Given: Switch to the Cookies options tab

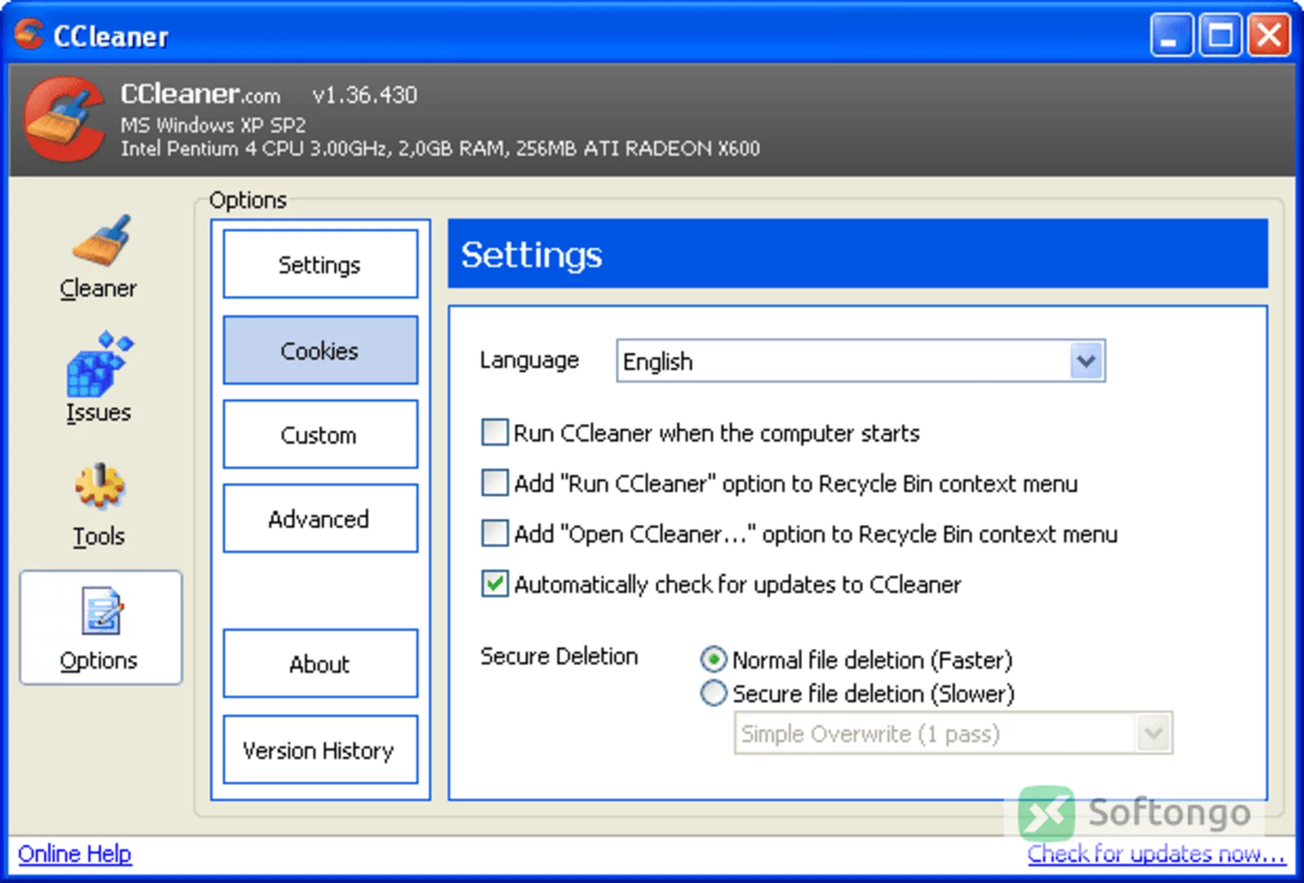Looking at the screenshot, I should coord(320,350).
